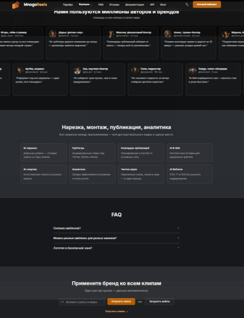Click the Игорь, гейм-стример name text

13,32
